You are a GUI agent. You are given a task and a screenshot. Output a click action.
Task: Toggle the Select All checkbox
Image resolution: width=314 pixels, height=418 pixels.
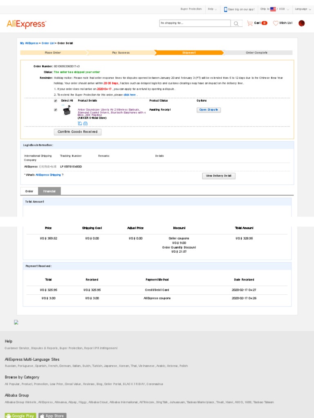point(56,101)
